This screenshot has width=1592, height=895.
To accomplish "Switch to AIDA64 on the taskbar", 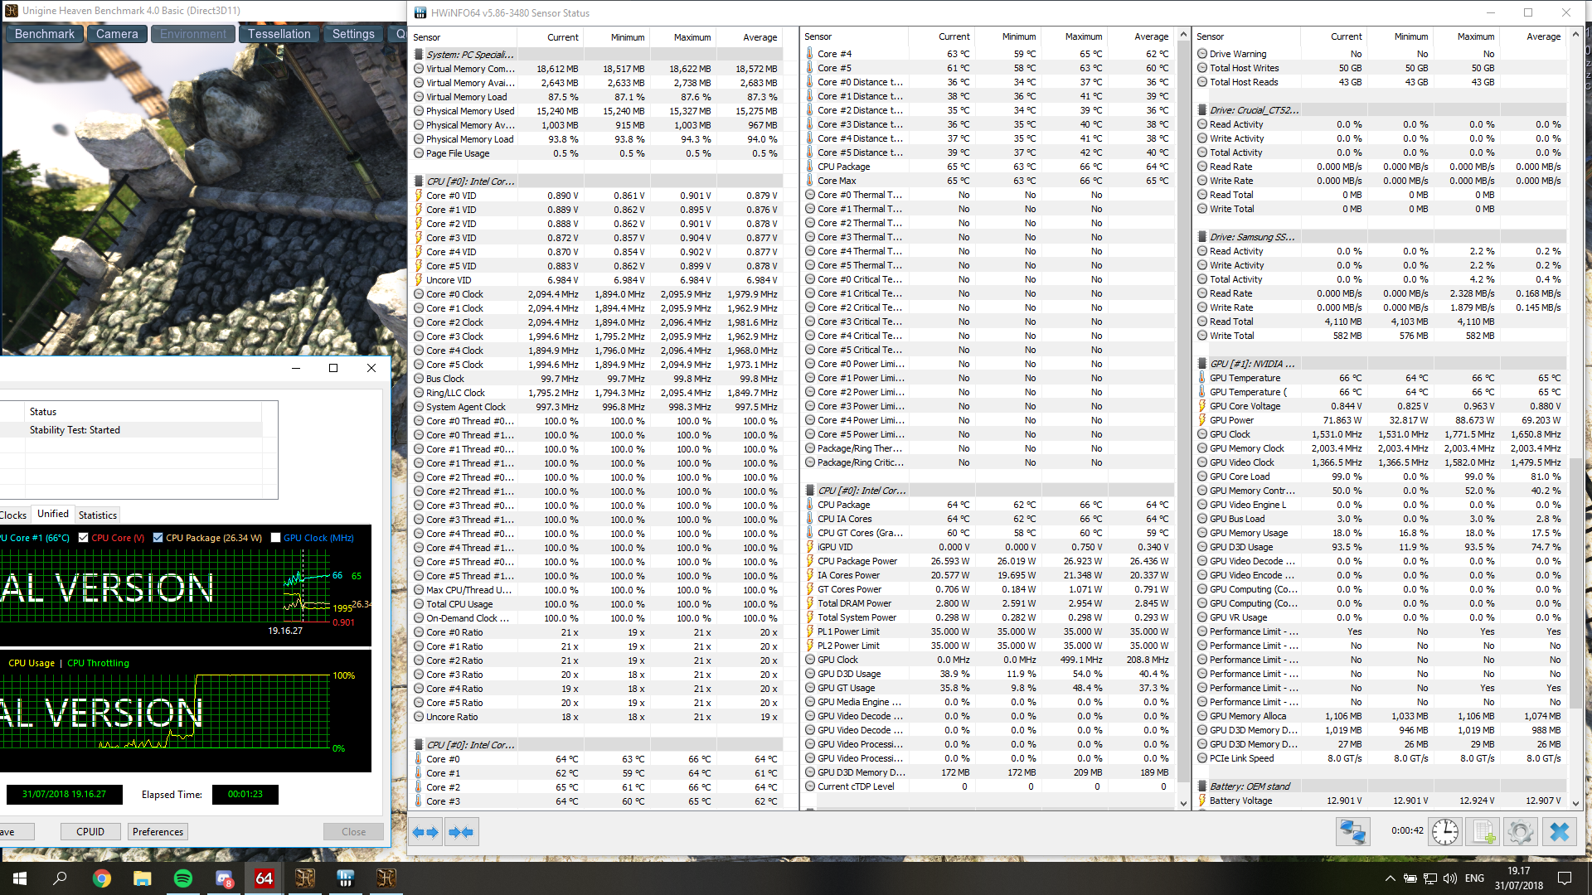I will (x=265, y=878).
